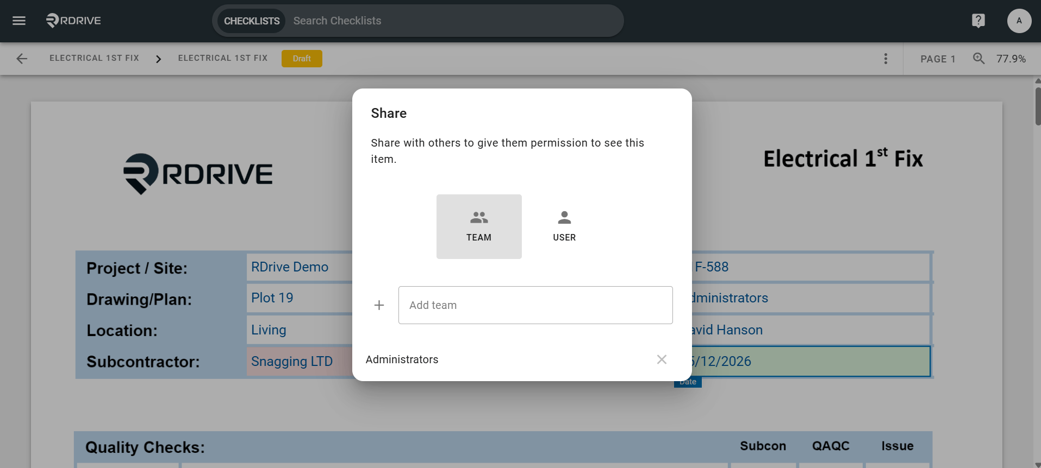Open the three-dot more options menu

coord(886,59)
